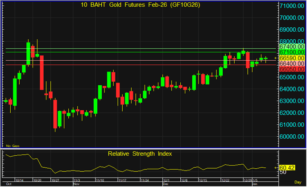The width and height of the screenshot is (307, 187).
Task: Select the Nov month marker
Action: pyautogui.click(x=76, y=183)
